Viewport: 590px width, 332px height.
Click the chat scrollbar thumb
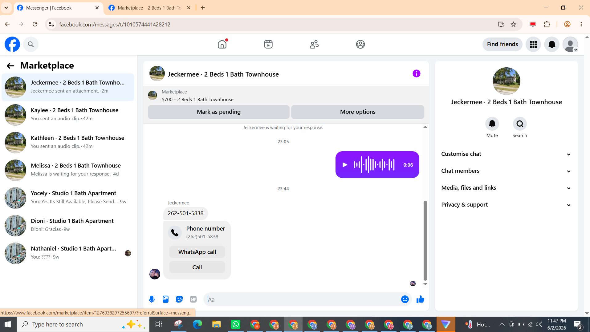pos(425,240)
